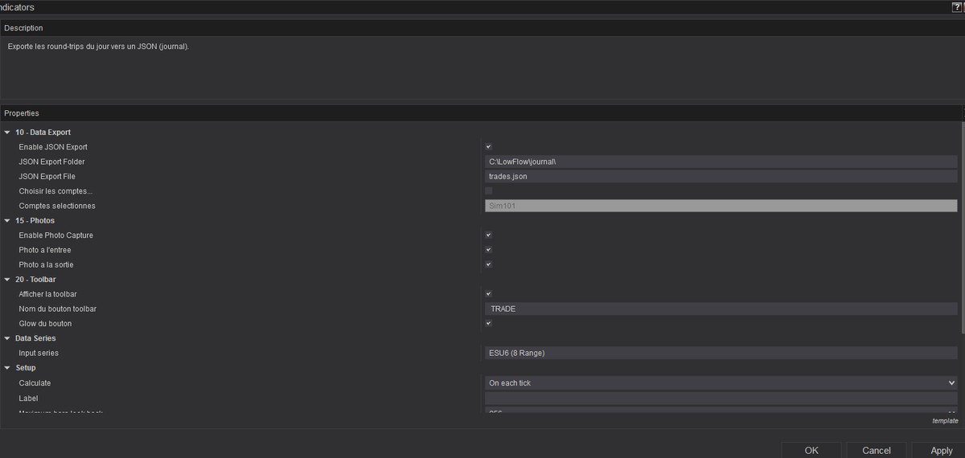Click the template link
The height and width of the screenshot is (458, 965).
(945, 421)
